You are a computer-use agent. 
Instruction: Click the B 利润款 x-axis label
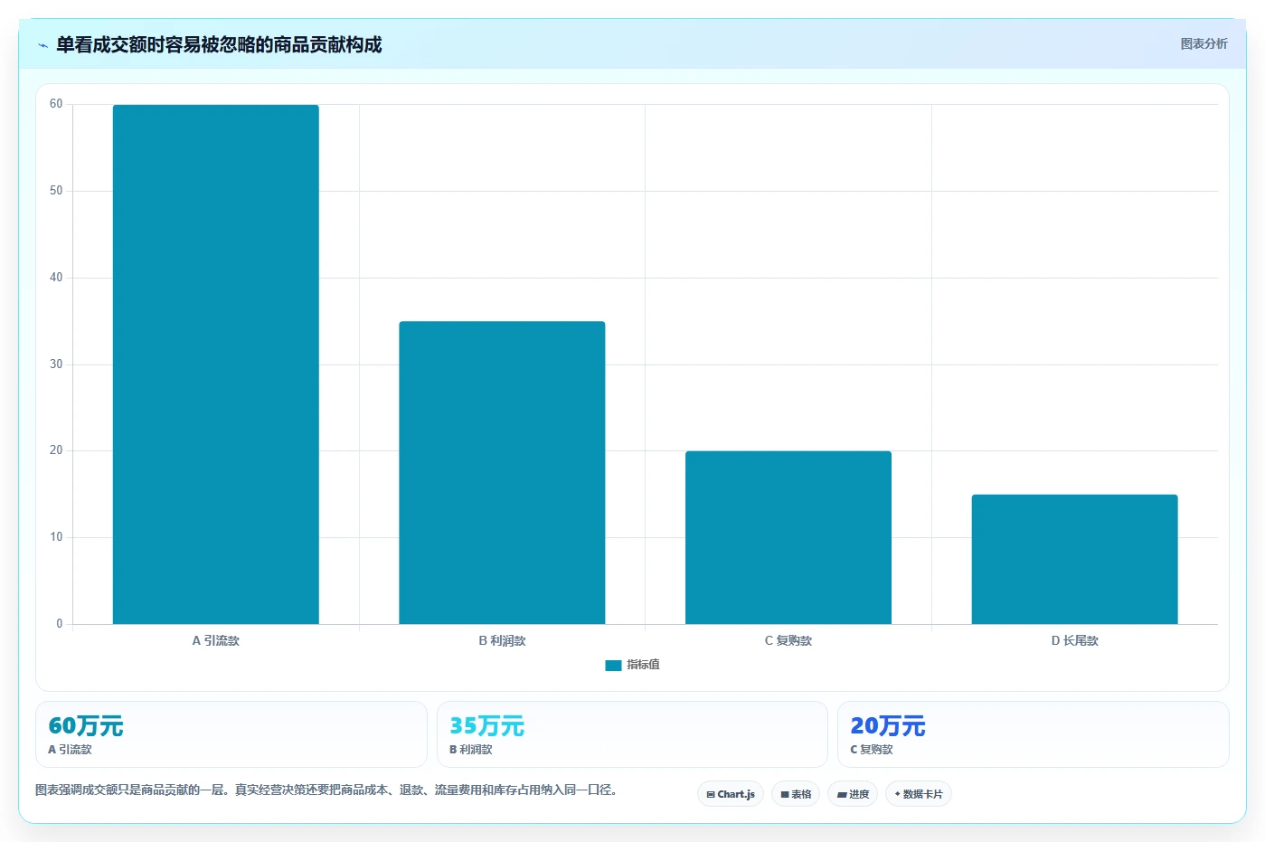tap(502, 640)
